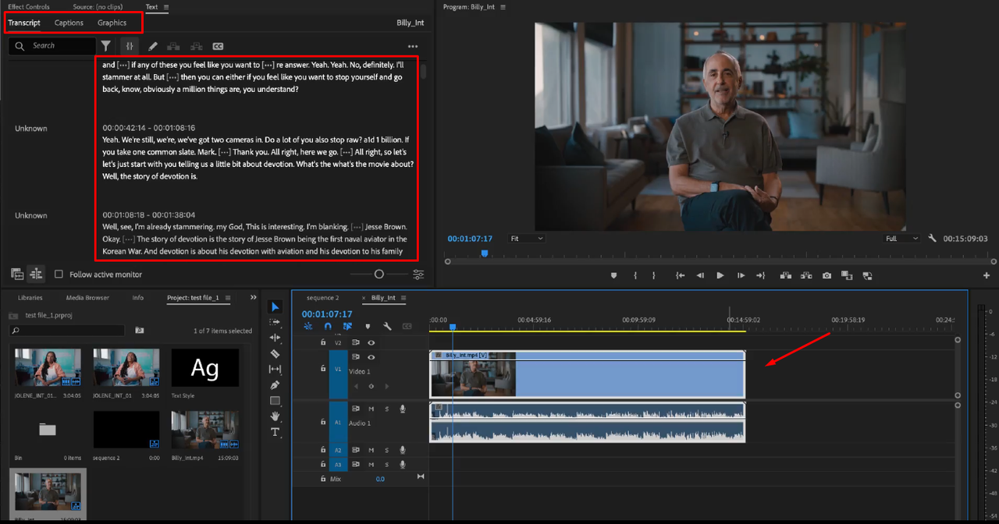Open Billy_Int timeline panel menu
This screenshot has height=524, width=999.
(404, 298)
